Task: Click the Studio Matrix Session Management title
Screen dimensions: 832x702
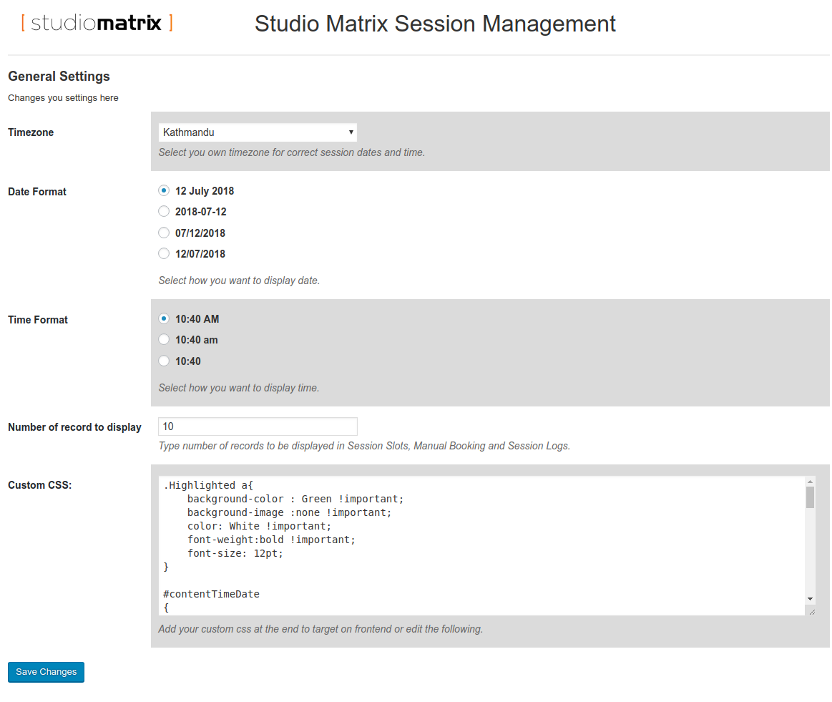Action: click(x=434, y=24)
